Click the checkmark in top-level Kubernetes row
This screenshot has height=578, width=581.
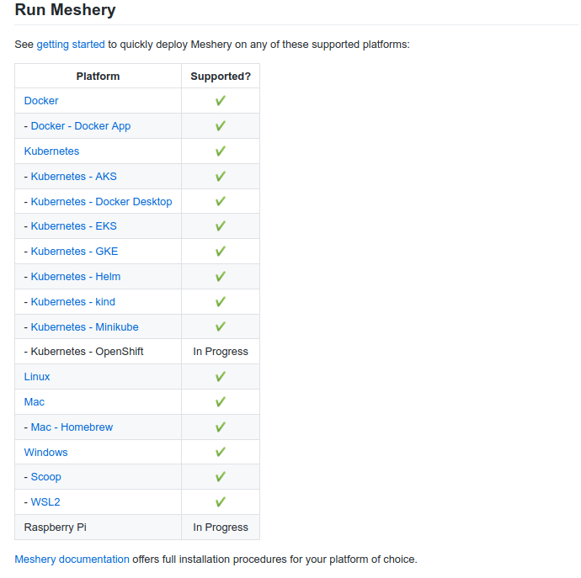(221, 151)
